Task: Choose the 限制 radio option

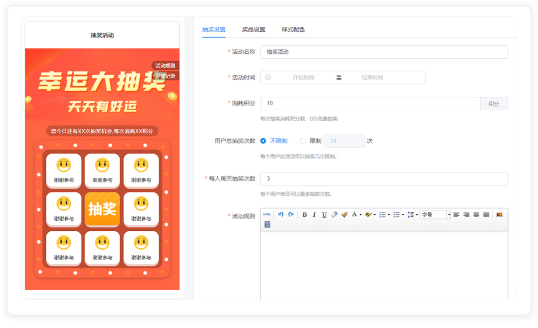Action: (x=303, y=141)
